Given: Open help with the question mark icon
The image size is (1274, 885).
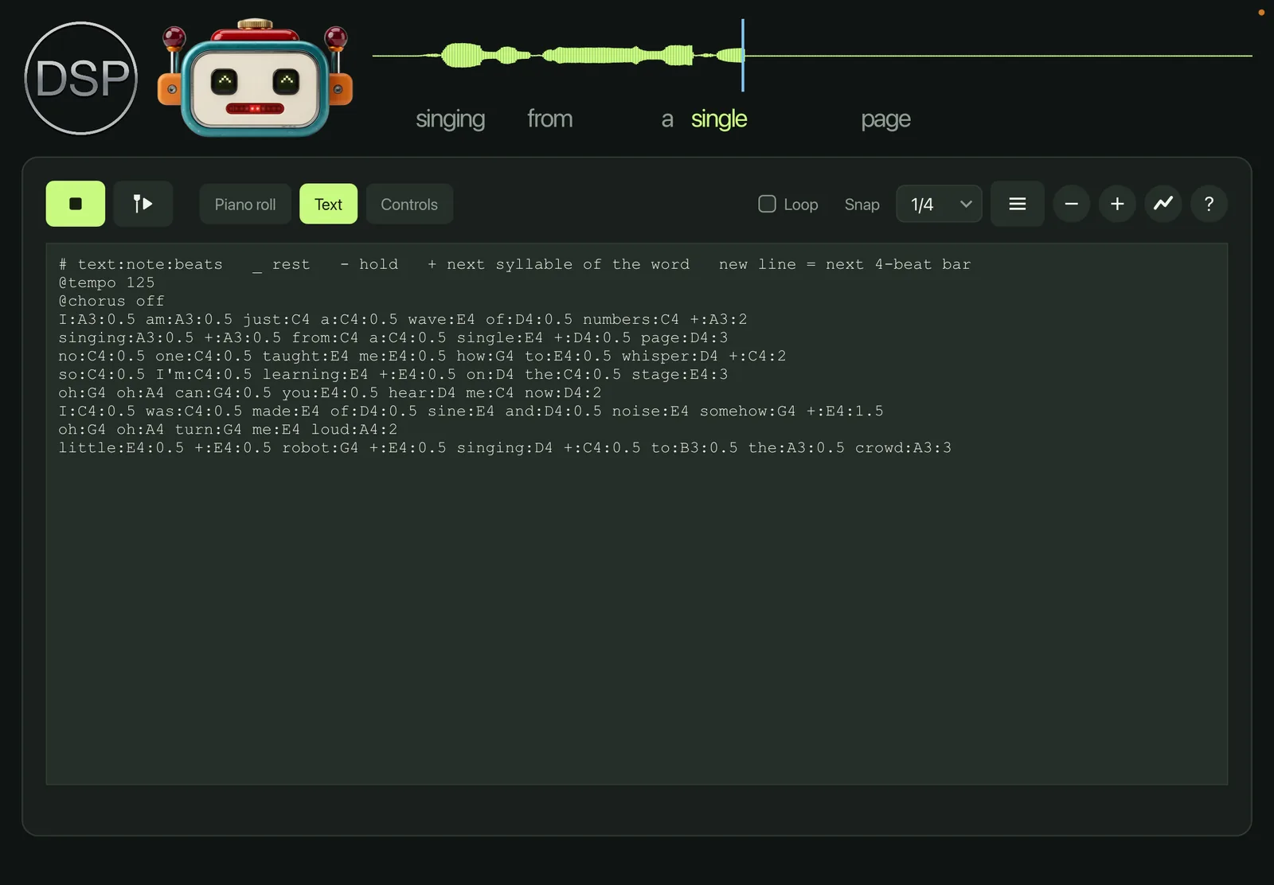Looking at the screenshot, I should pos(1209,204).
